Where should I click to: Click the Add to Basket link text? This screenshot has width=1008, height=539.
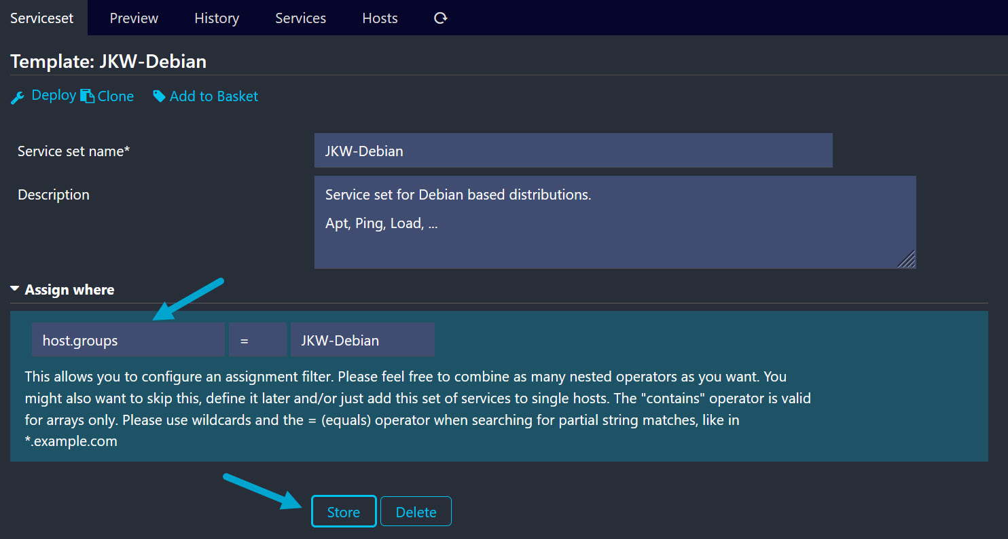pos(213,96)
